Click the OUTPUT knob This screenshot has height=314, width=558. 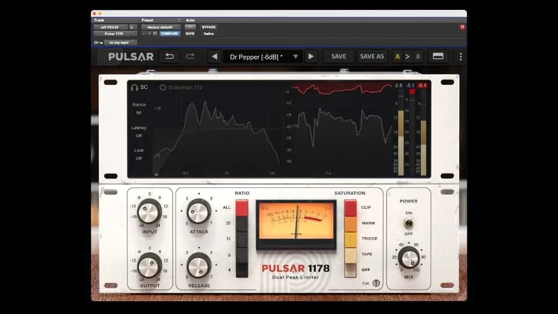149,265
